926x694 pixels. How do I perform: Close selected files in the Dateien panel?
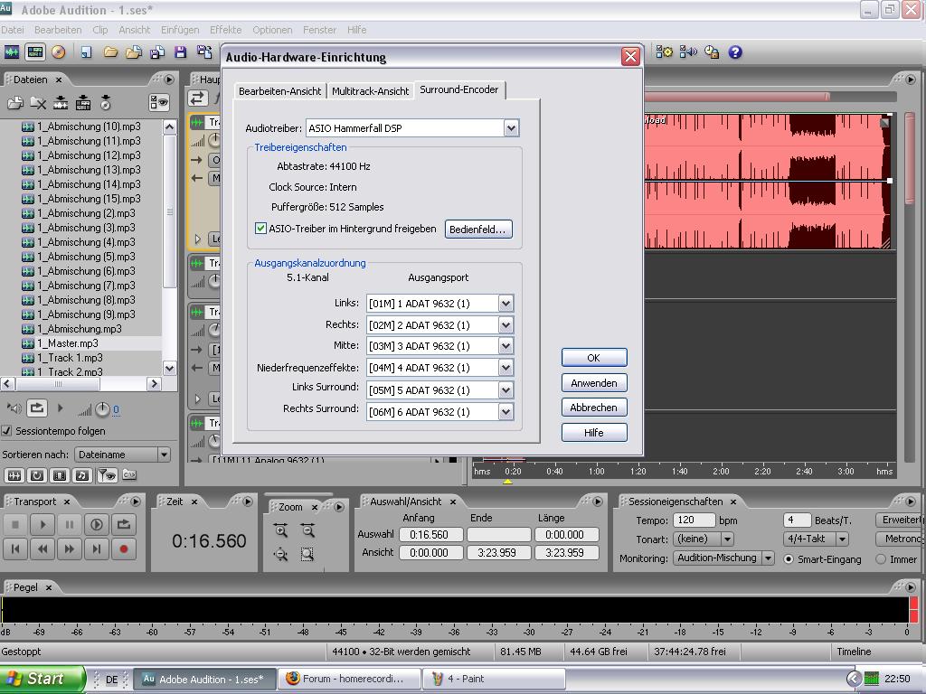click(38, 103)
